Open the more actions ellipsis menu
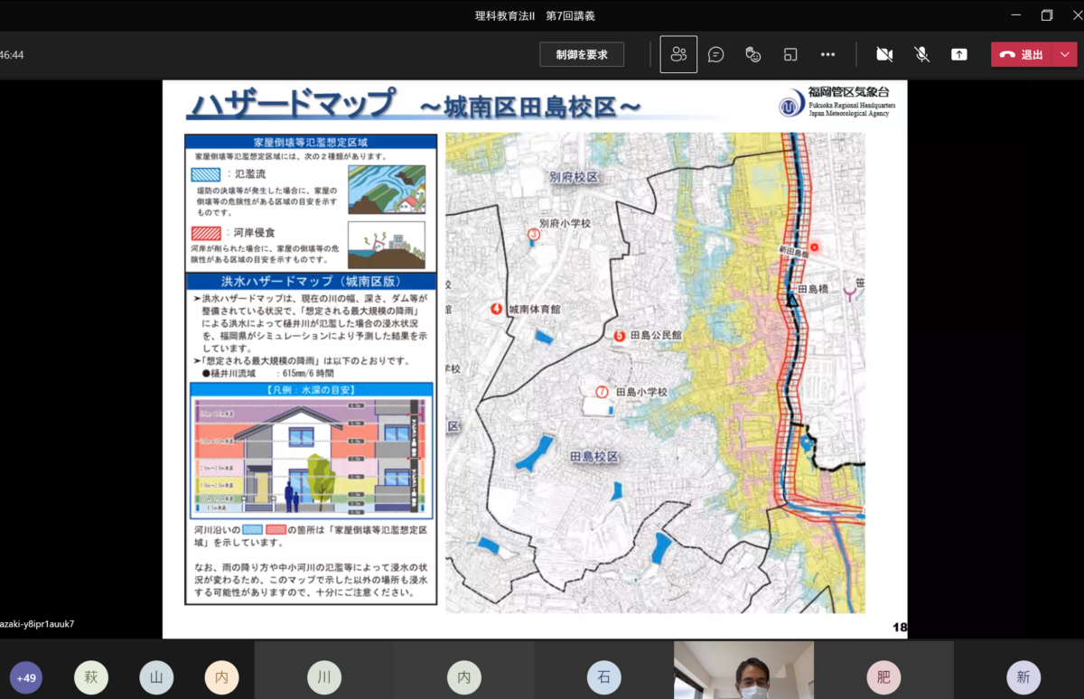Viewport: 1084px width, 699px height. (x=827, y=54)
